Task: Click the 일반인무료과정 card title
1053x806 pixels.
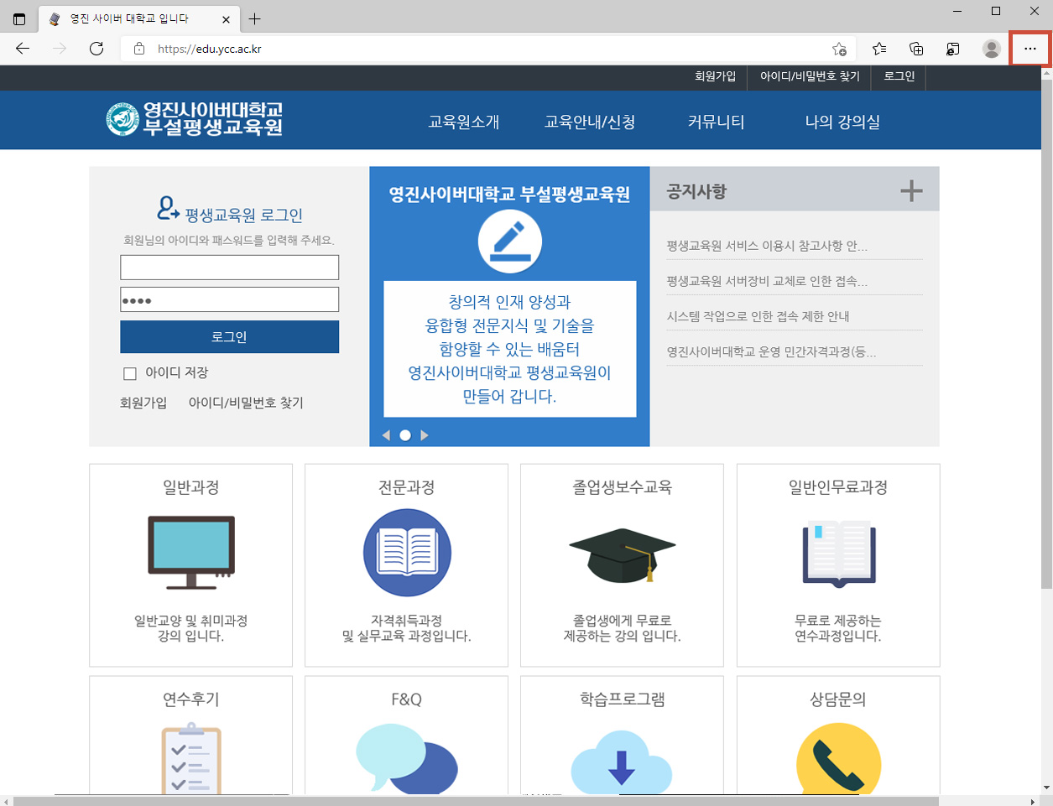Action: (x=838, y=487)
